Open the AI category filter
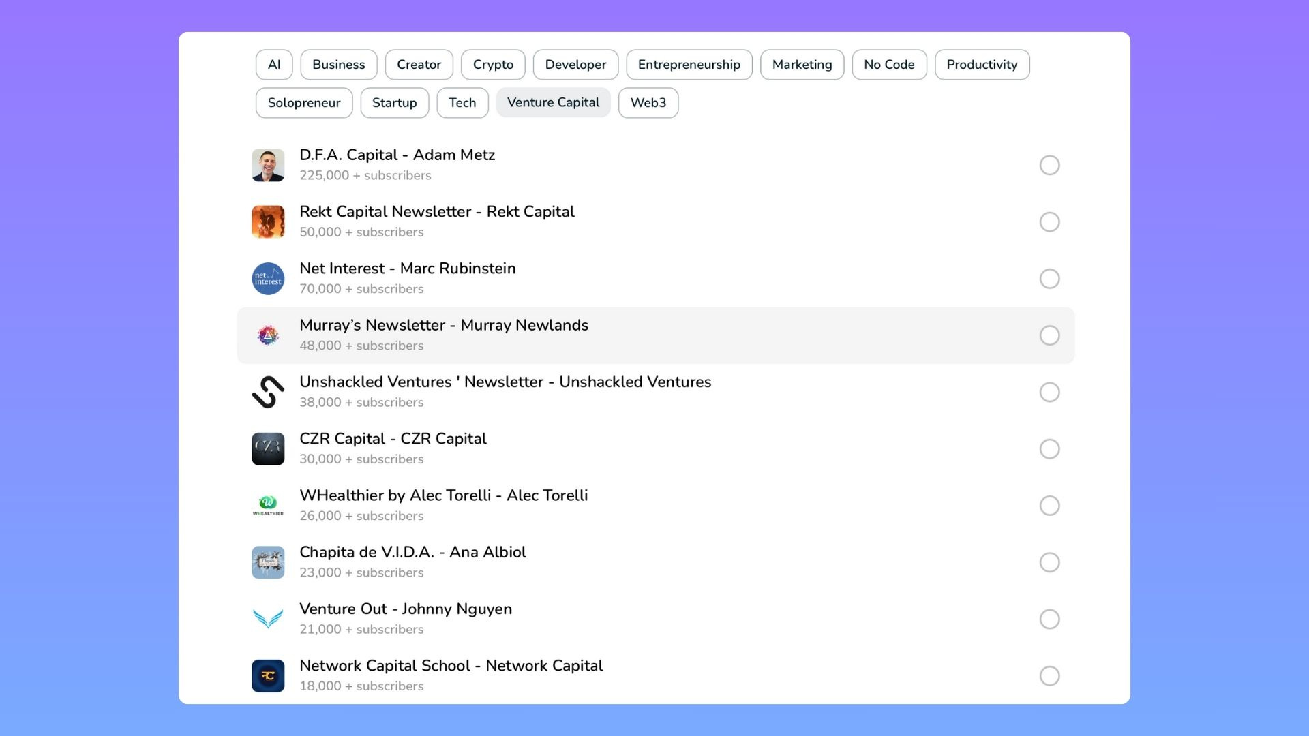Viewport: 1309px width, 736px height. coord(274,65)
